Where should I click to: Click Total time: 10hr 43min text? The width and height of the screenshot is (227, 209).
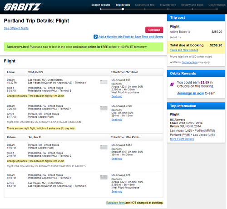click(125, 137)
